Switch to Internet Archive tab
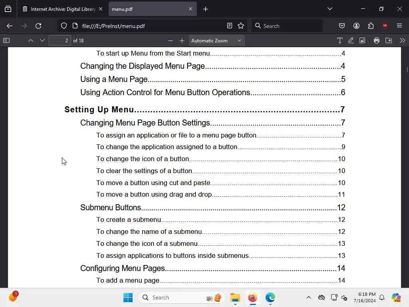Screen dimensions: 409x307 point(63,9)
